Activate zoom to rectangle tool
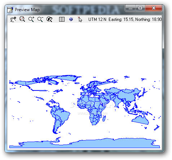This screenshot has height=160, width=172. (x=22, y=19)
